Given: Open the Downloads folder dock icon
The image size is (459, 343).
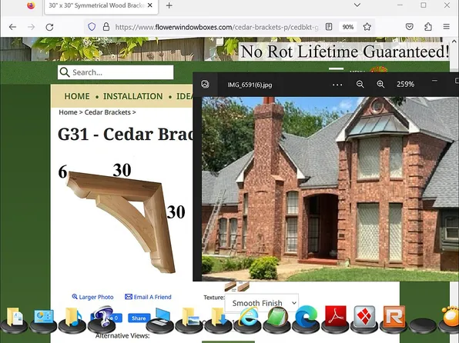Looking at the screenshot, I should [x=219, y=318].
